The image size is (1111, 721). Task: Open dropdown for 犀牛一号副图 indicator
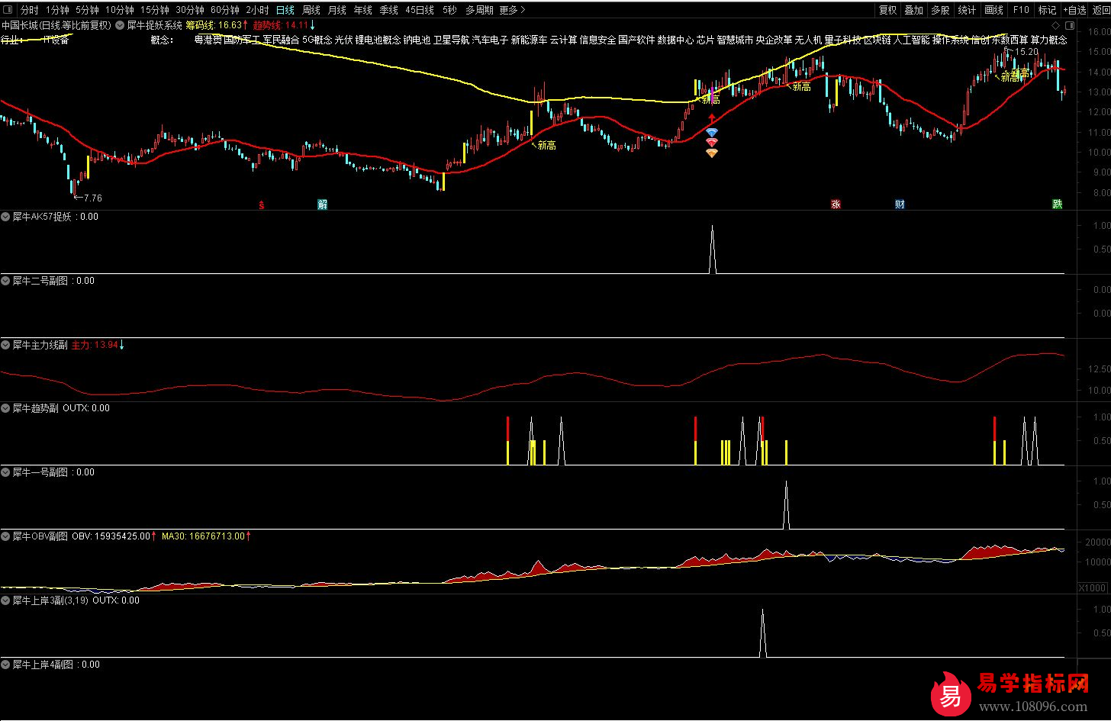point(5,472)
